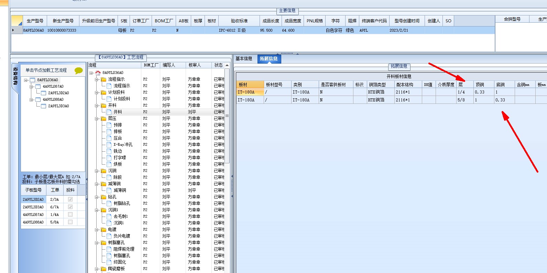Check 投料 box for 4A9YL088A0 row

70,222
